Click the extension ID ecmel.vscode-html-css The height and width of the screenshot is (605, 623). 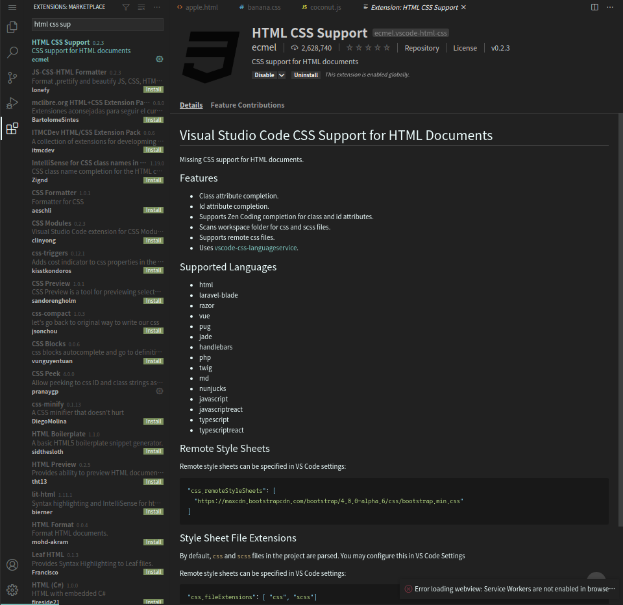411,33
